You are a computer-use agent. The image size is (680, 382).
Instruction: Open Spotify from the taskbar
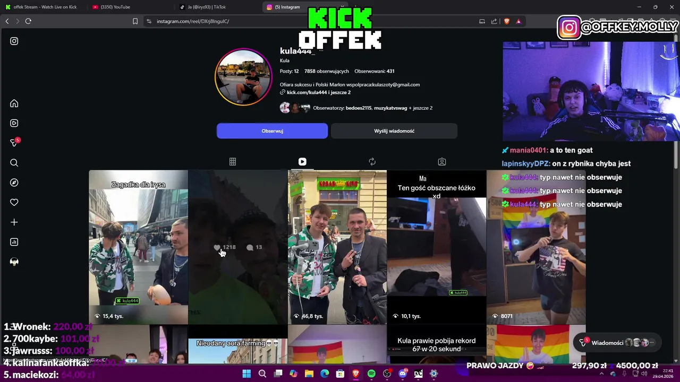pyautogui.click(x=371, y=374)
